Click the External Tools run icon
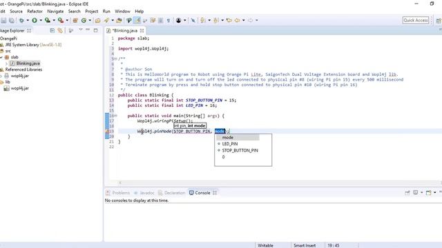 pyautogui.click(x=61, y=20)
